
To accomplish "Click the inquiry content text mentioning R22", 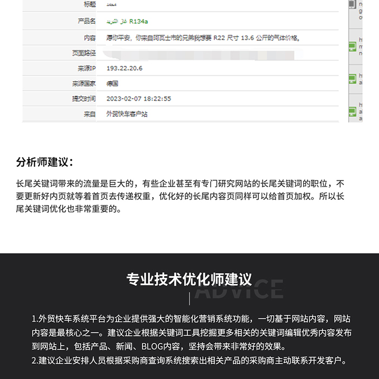I will coord(202,38).
